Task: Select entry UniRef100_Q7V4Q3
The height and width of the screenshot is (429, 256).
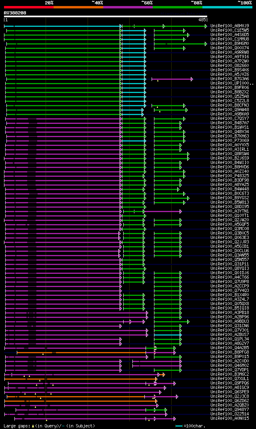Action: point(230,290)
